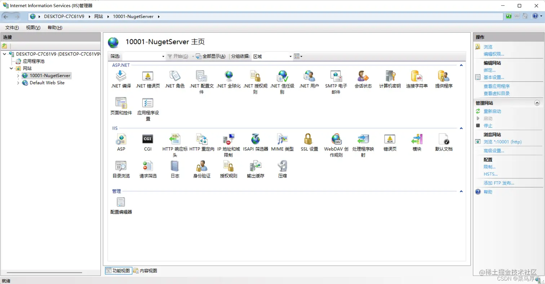Open the 提供程序 feature icon

(444, 76)
